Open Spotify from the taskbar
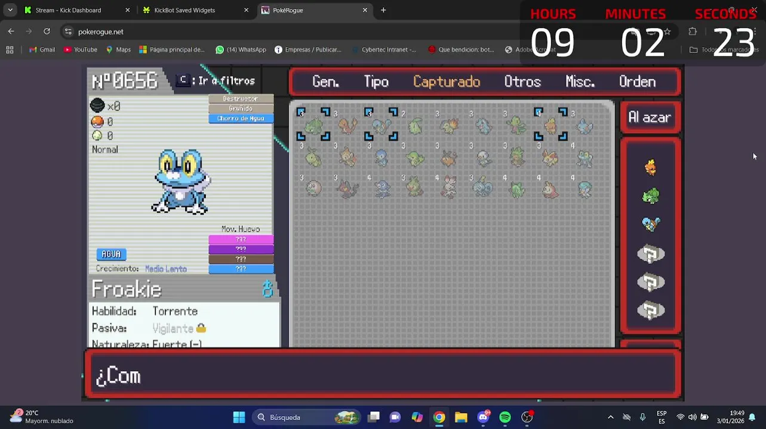Viewport: 766px width, 429px height. 505,417
